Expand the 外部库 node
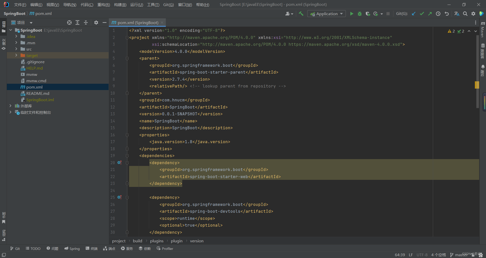The height and width of the screenshot is (258, 486). point(10,106)
